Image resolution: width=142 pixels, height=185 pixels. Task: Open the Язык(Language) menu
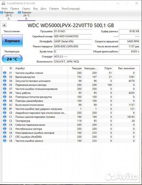(x=71, y=9)
